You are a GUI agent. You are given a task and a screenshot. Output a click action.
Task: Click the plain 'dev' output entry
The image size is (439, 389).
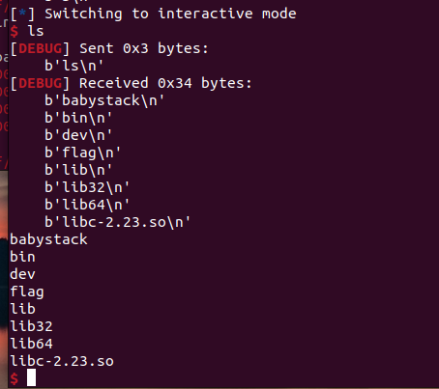pyautogui.click(x=22, y=274)
